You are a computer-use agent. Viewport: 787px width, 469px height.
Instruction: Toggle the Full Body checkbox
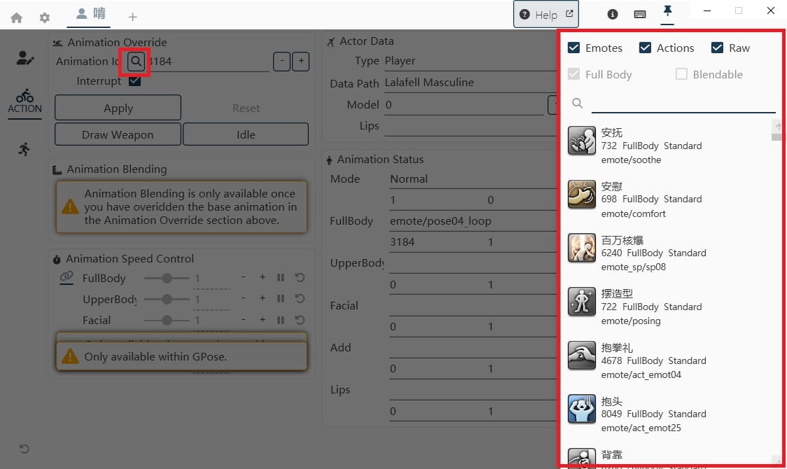point(573,74)
